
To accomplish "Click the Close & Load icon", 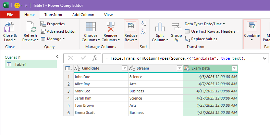I will 9,27.
